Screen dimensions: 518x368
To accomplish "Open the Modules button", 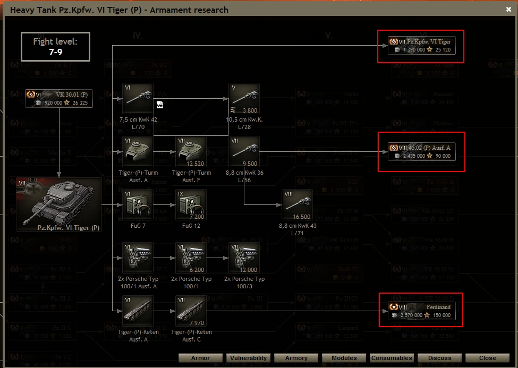I will click(x=344, y=358).
